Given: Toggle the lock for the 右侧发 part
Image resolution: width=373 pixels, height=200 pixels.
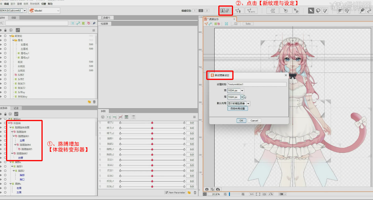Looking at the screenshot, I should tap(5, 66).
